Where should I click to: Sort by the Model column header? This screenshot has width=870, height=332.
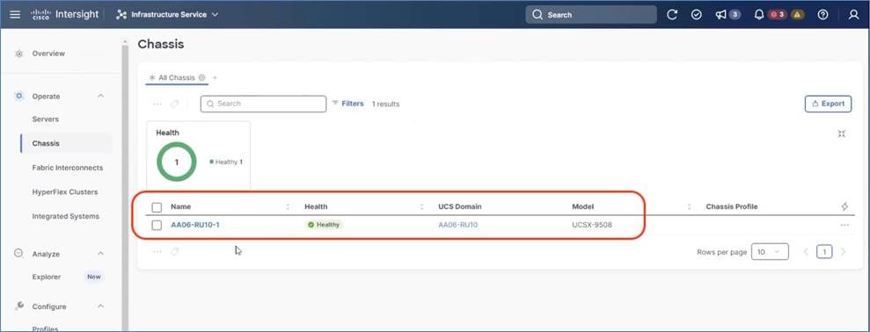582,206
